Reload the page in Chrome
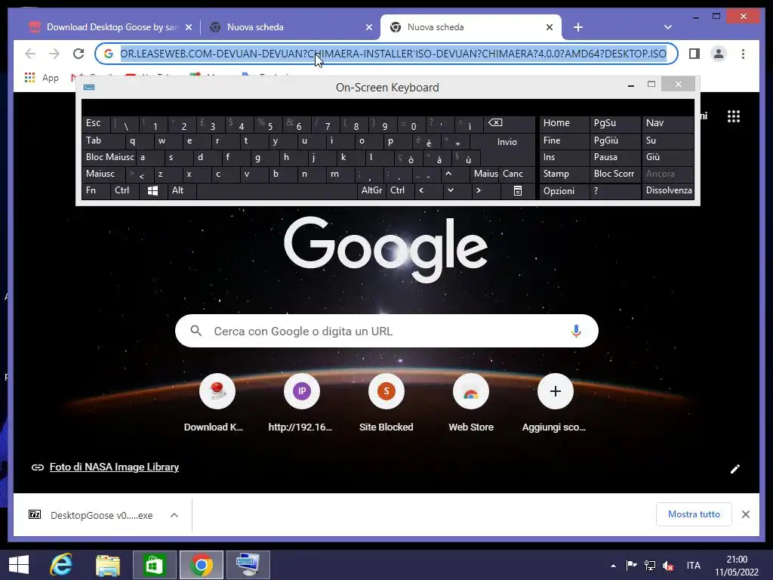The image size is (773, 580). [79, 54]
